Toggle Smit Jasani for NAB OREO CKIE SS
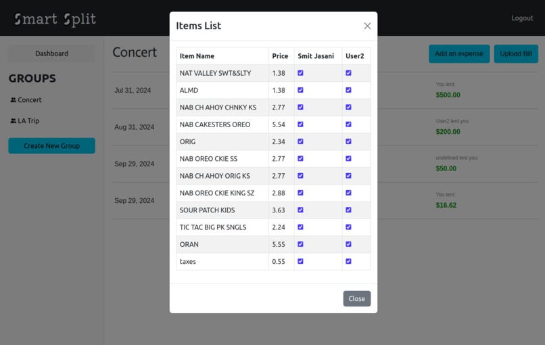545x345 pixels. [x=301, y=158]
